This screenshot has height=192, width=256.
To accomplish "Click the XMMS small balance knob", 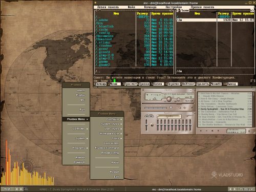I will [178, 100].
